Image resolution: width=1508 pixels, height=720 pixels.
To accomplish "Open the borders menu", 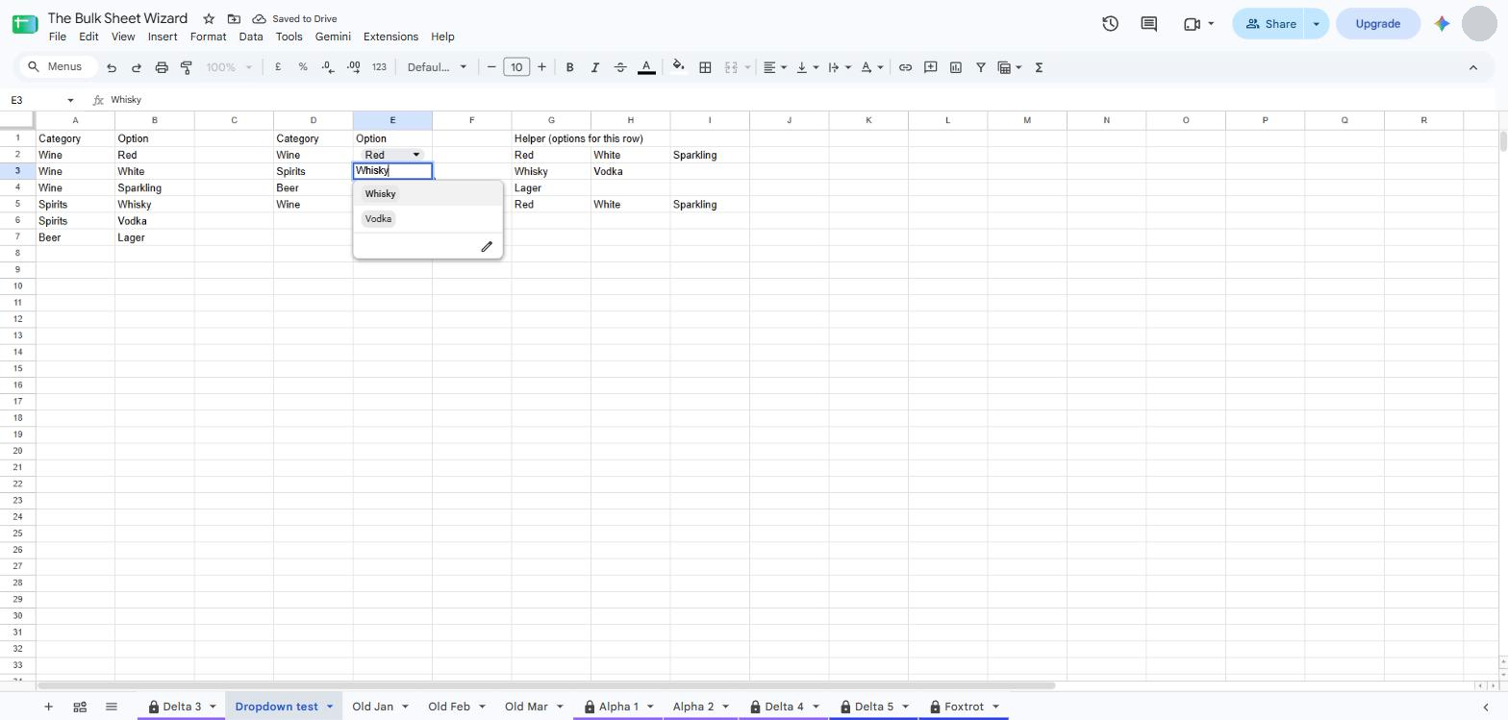I will (x=705, y=67).
